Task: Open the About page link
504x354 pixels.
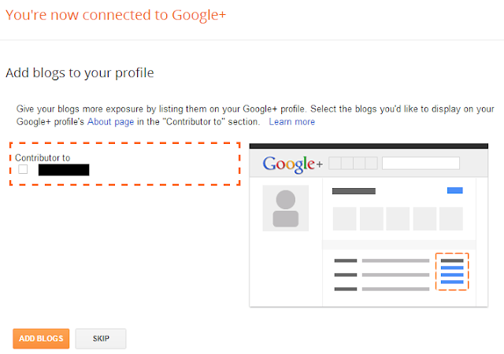Action: [x=109, y=122]
